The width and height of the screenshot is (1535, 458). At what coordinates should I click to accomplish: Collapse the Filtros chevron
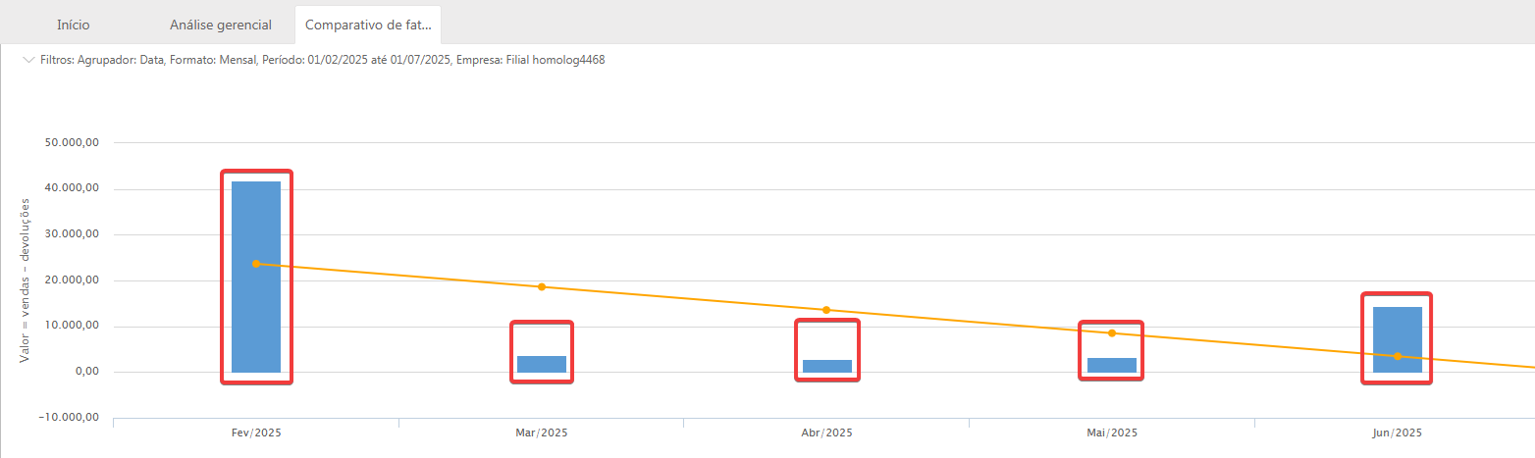28,60
